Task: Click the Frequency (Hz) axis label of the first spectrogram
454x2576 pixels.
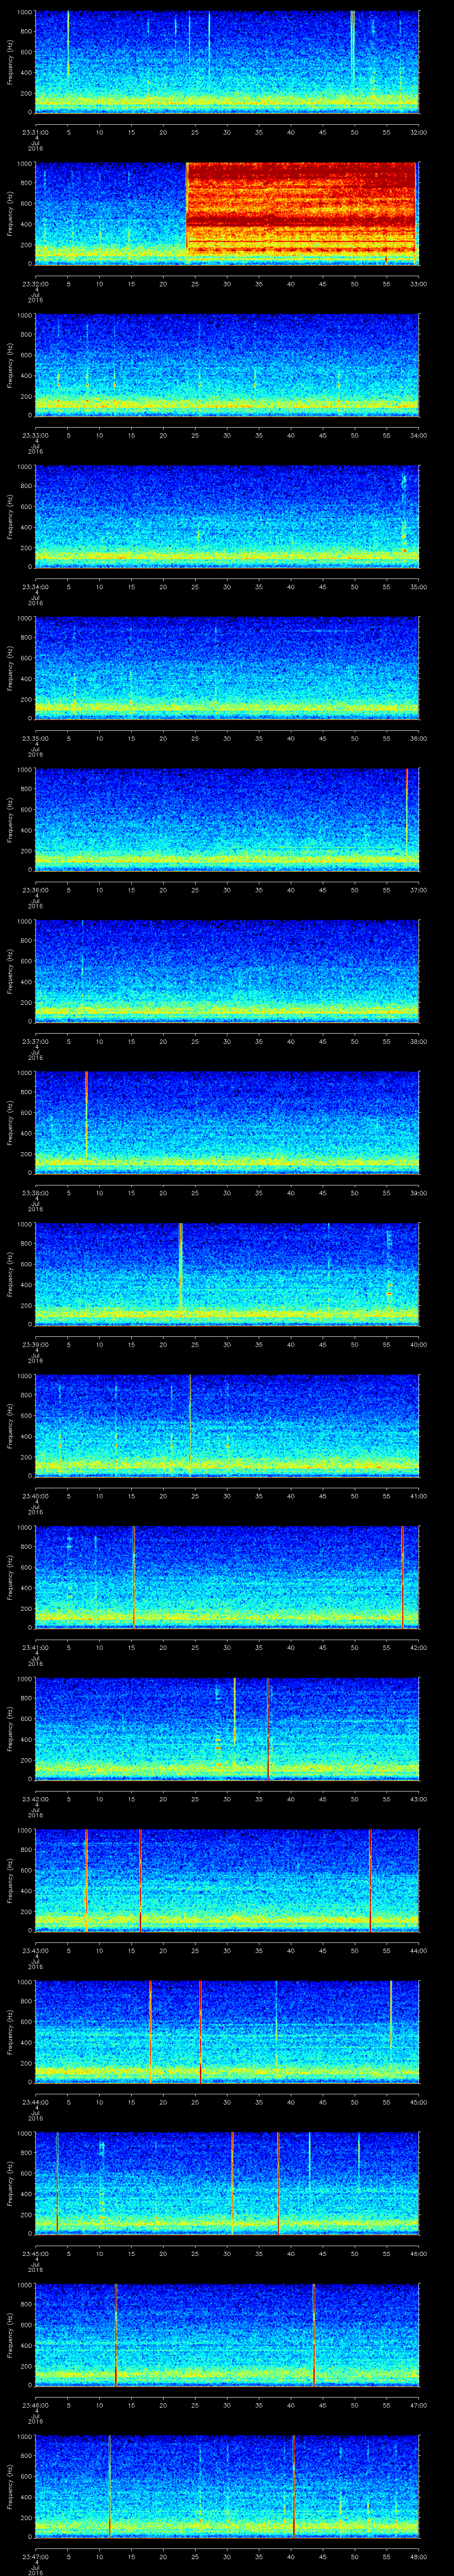Action: (10, 62)
